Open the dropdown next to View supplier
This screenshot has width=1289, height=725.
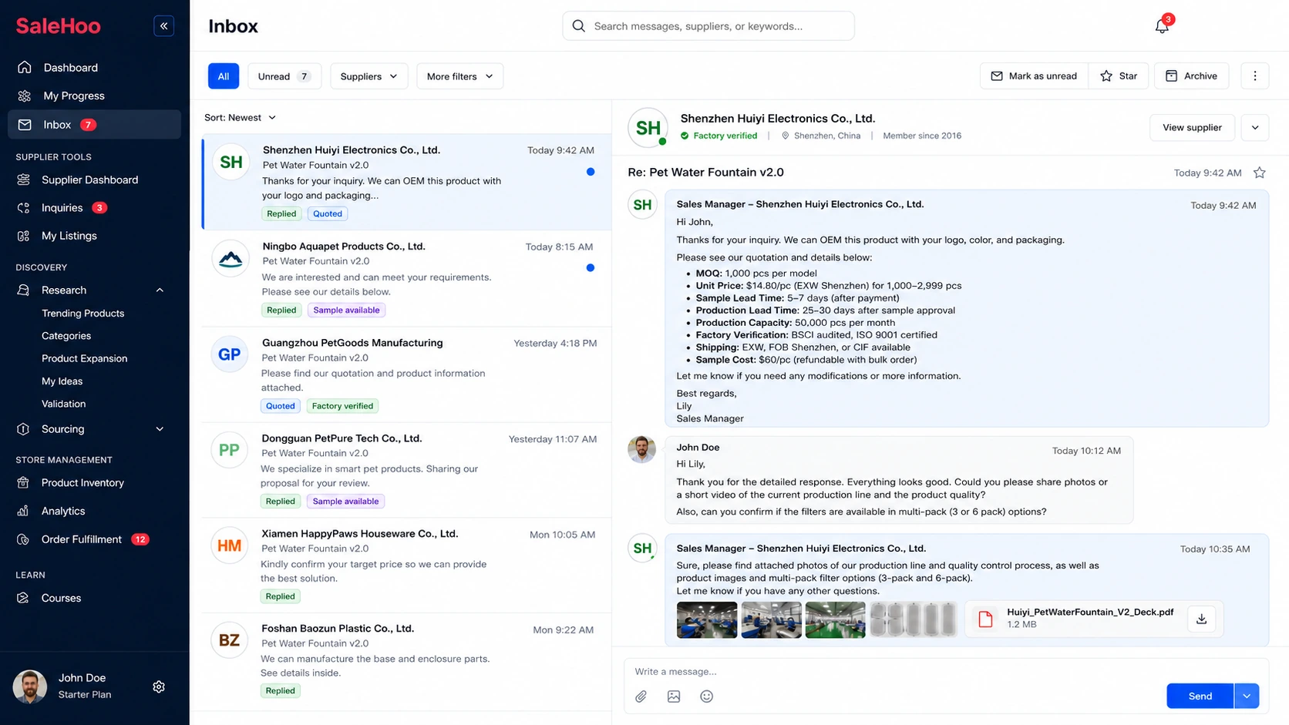point(1255,128)
